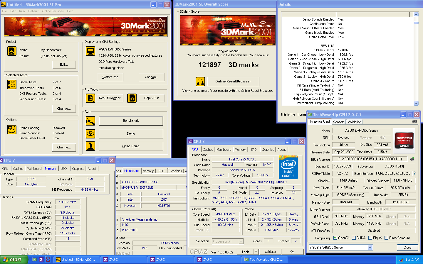Switch to Sensors tab in GPU-Z
This screenshot has height=264, width=423.
(339, 122)
